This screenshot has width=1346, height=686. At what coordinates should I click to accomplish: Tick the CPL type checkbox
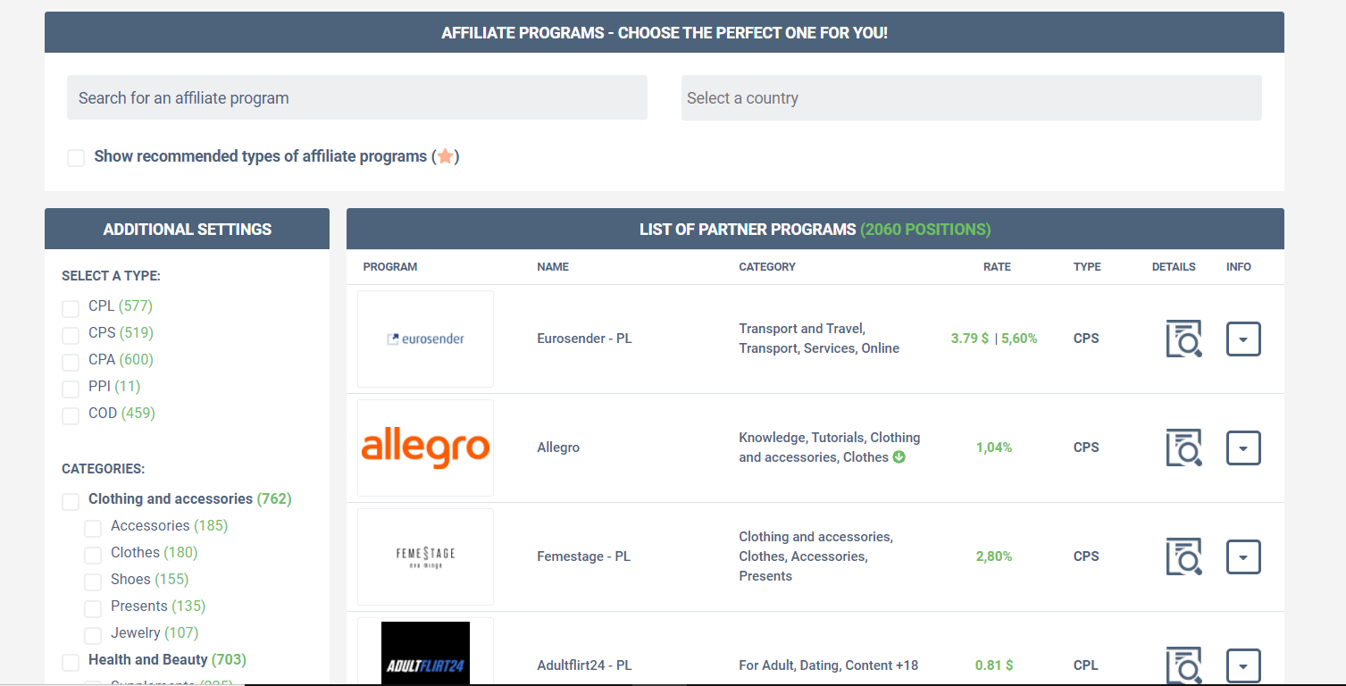(71, 309)
